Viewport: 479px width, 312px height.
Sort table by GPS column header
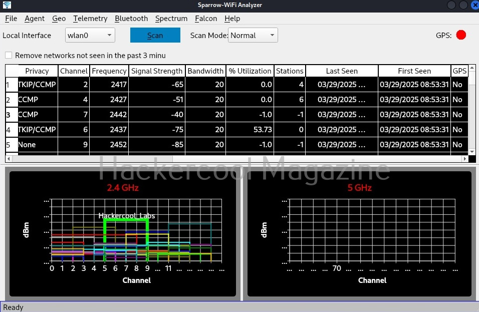459,71
